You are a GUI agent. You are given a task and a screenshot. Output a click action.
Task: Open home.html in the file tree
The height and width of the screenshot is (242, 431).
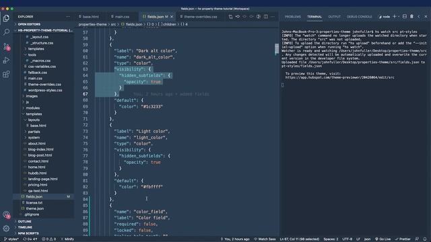click(x=36, y=167)
